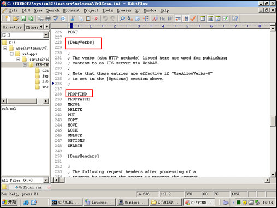277x208 pixels.
Task: Save the file using the floppy disk icon
Action: [23, 19]
